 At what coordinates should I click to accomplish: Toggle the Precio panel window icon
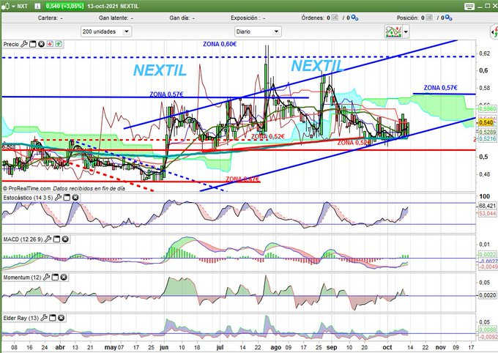click(x=32, y=44)
